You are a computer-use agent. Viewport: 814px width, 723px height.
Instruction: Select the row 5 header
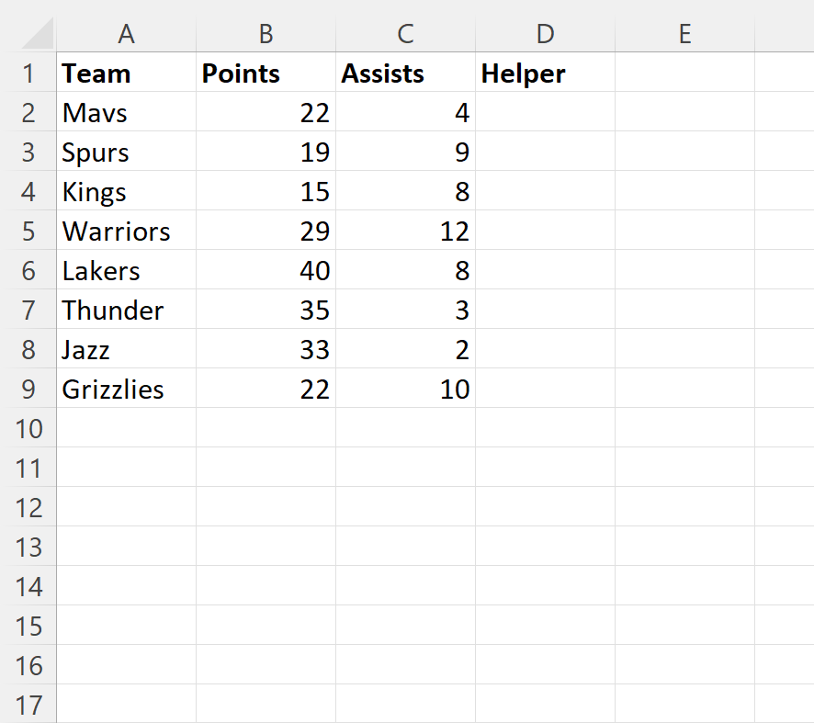pos(28,231)
